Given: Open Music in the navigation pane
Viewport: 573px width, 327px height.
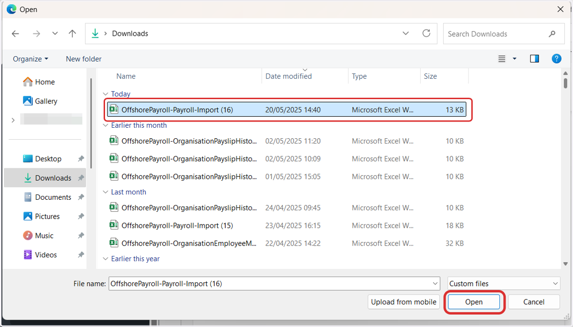Looking at the screenshot, I should [38, 235].
